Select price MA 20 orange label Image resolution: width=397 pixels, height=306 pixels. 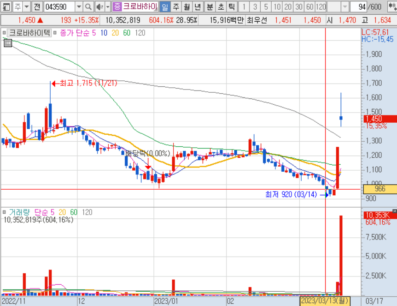[115, 33]
